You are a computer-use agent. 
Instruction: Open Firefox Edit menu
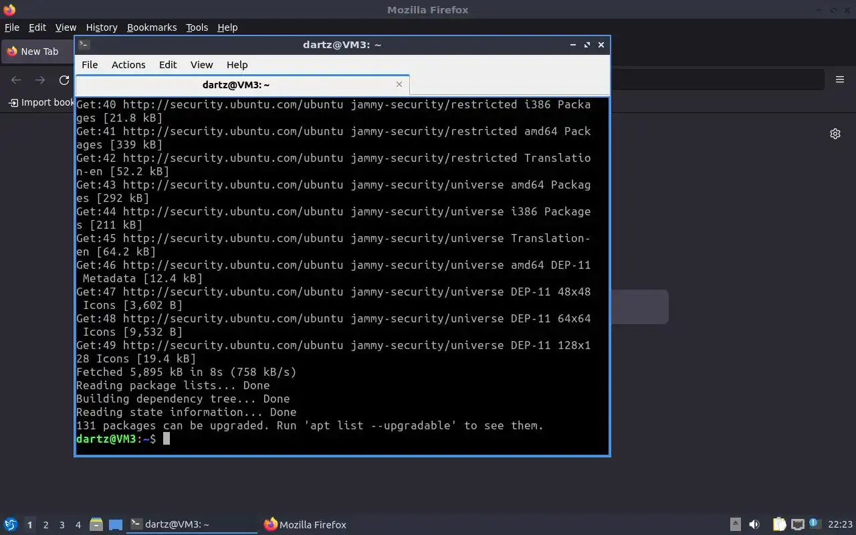point(37,27)
